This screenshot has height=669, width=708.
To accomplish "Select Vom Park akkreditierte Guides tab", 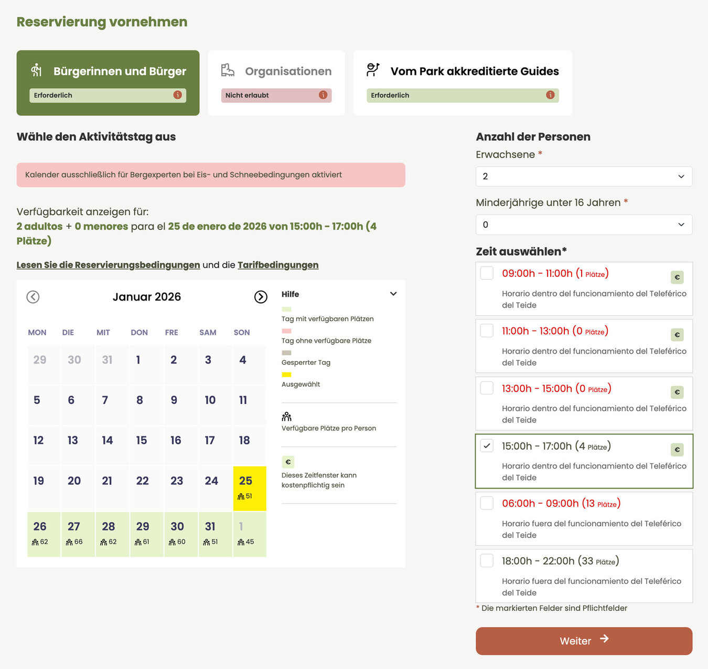I will click(x=463, y=82).
